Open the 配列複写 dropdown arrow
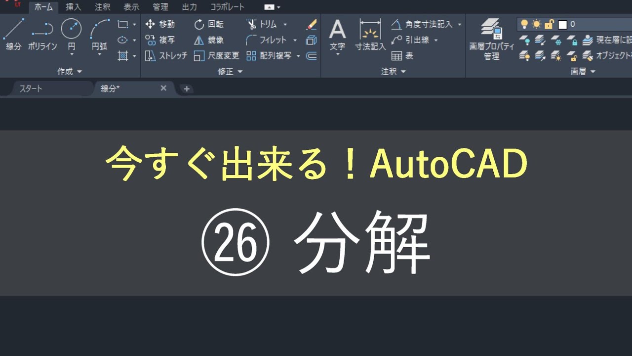Image resolution: width=632 pixels, height=356 pixels. pyautogui.click(x=298, y=56)
